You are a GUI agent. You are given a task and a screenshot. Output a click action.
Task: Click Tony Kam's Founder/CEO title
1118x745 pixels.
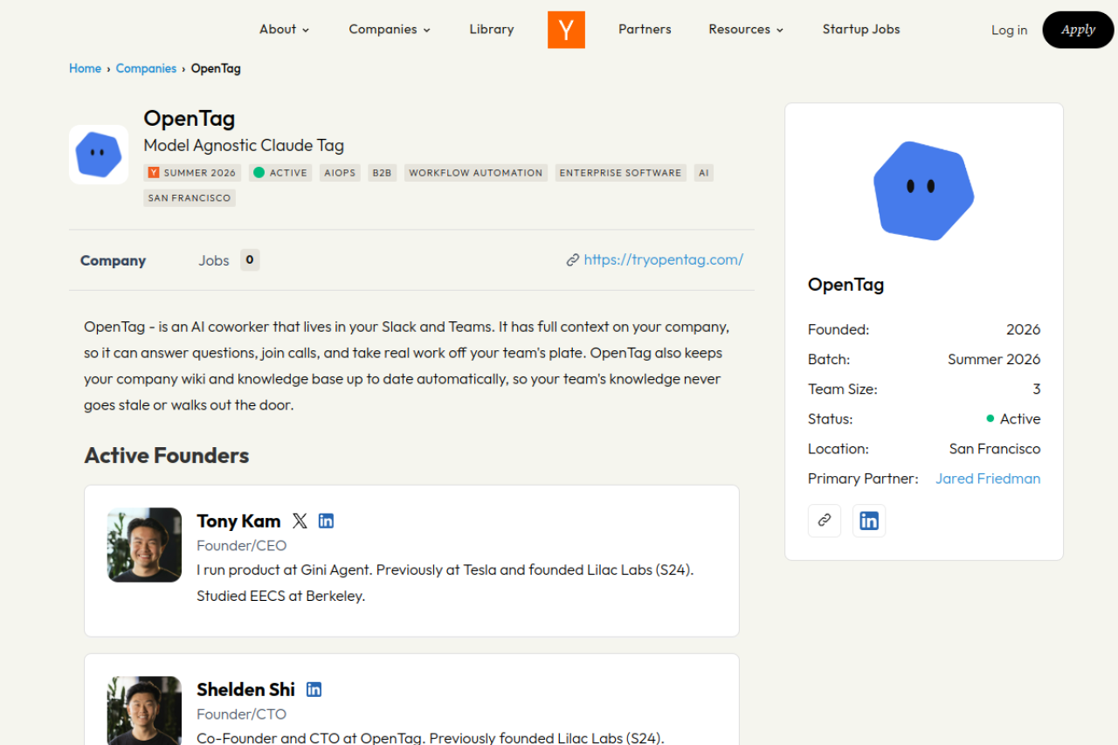tap(241, 546)
